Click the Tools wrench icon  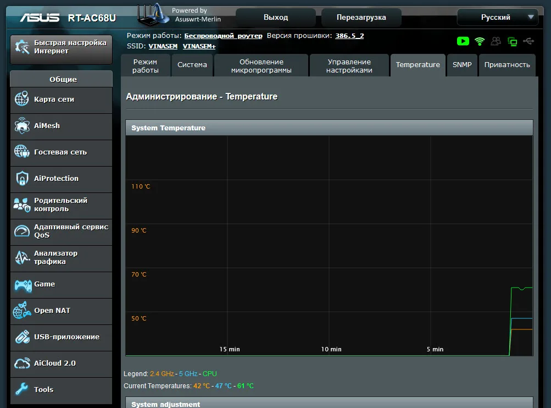point(22,389)
